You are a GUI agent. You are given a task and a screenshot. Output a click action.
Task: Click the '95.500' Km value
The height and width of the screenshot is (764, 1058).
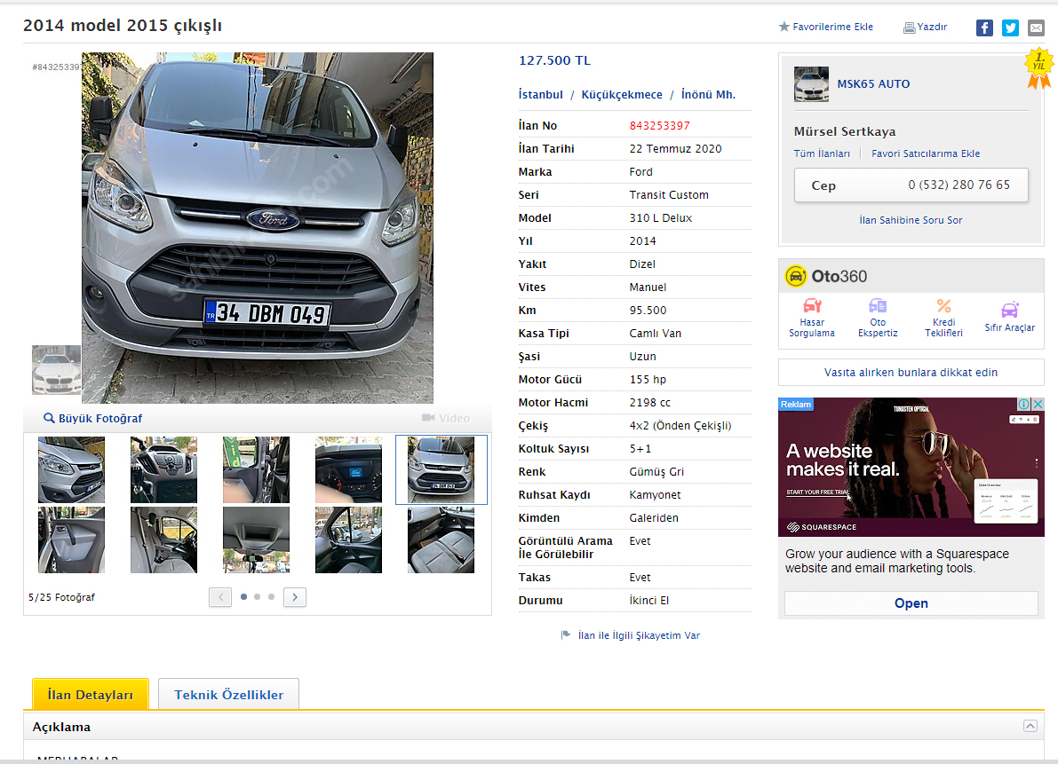click(x=648, y=311)
